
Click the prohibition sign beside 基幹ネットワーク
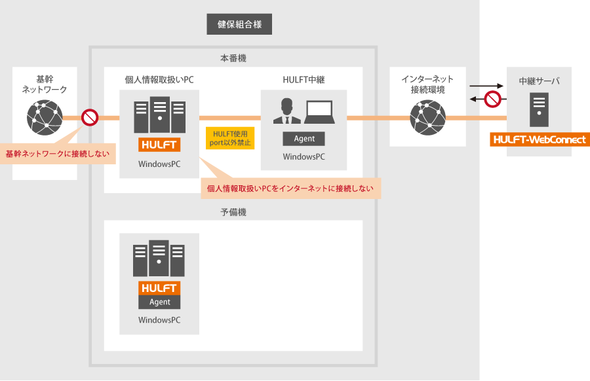(89, 118)
